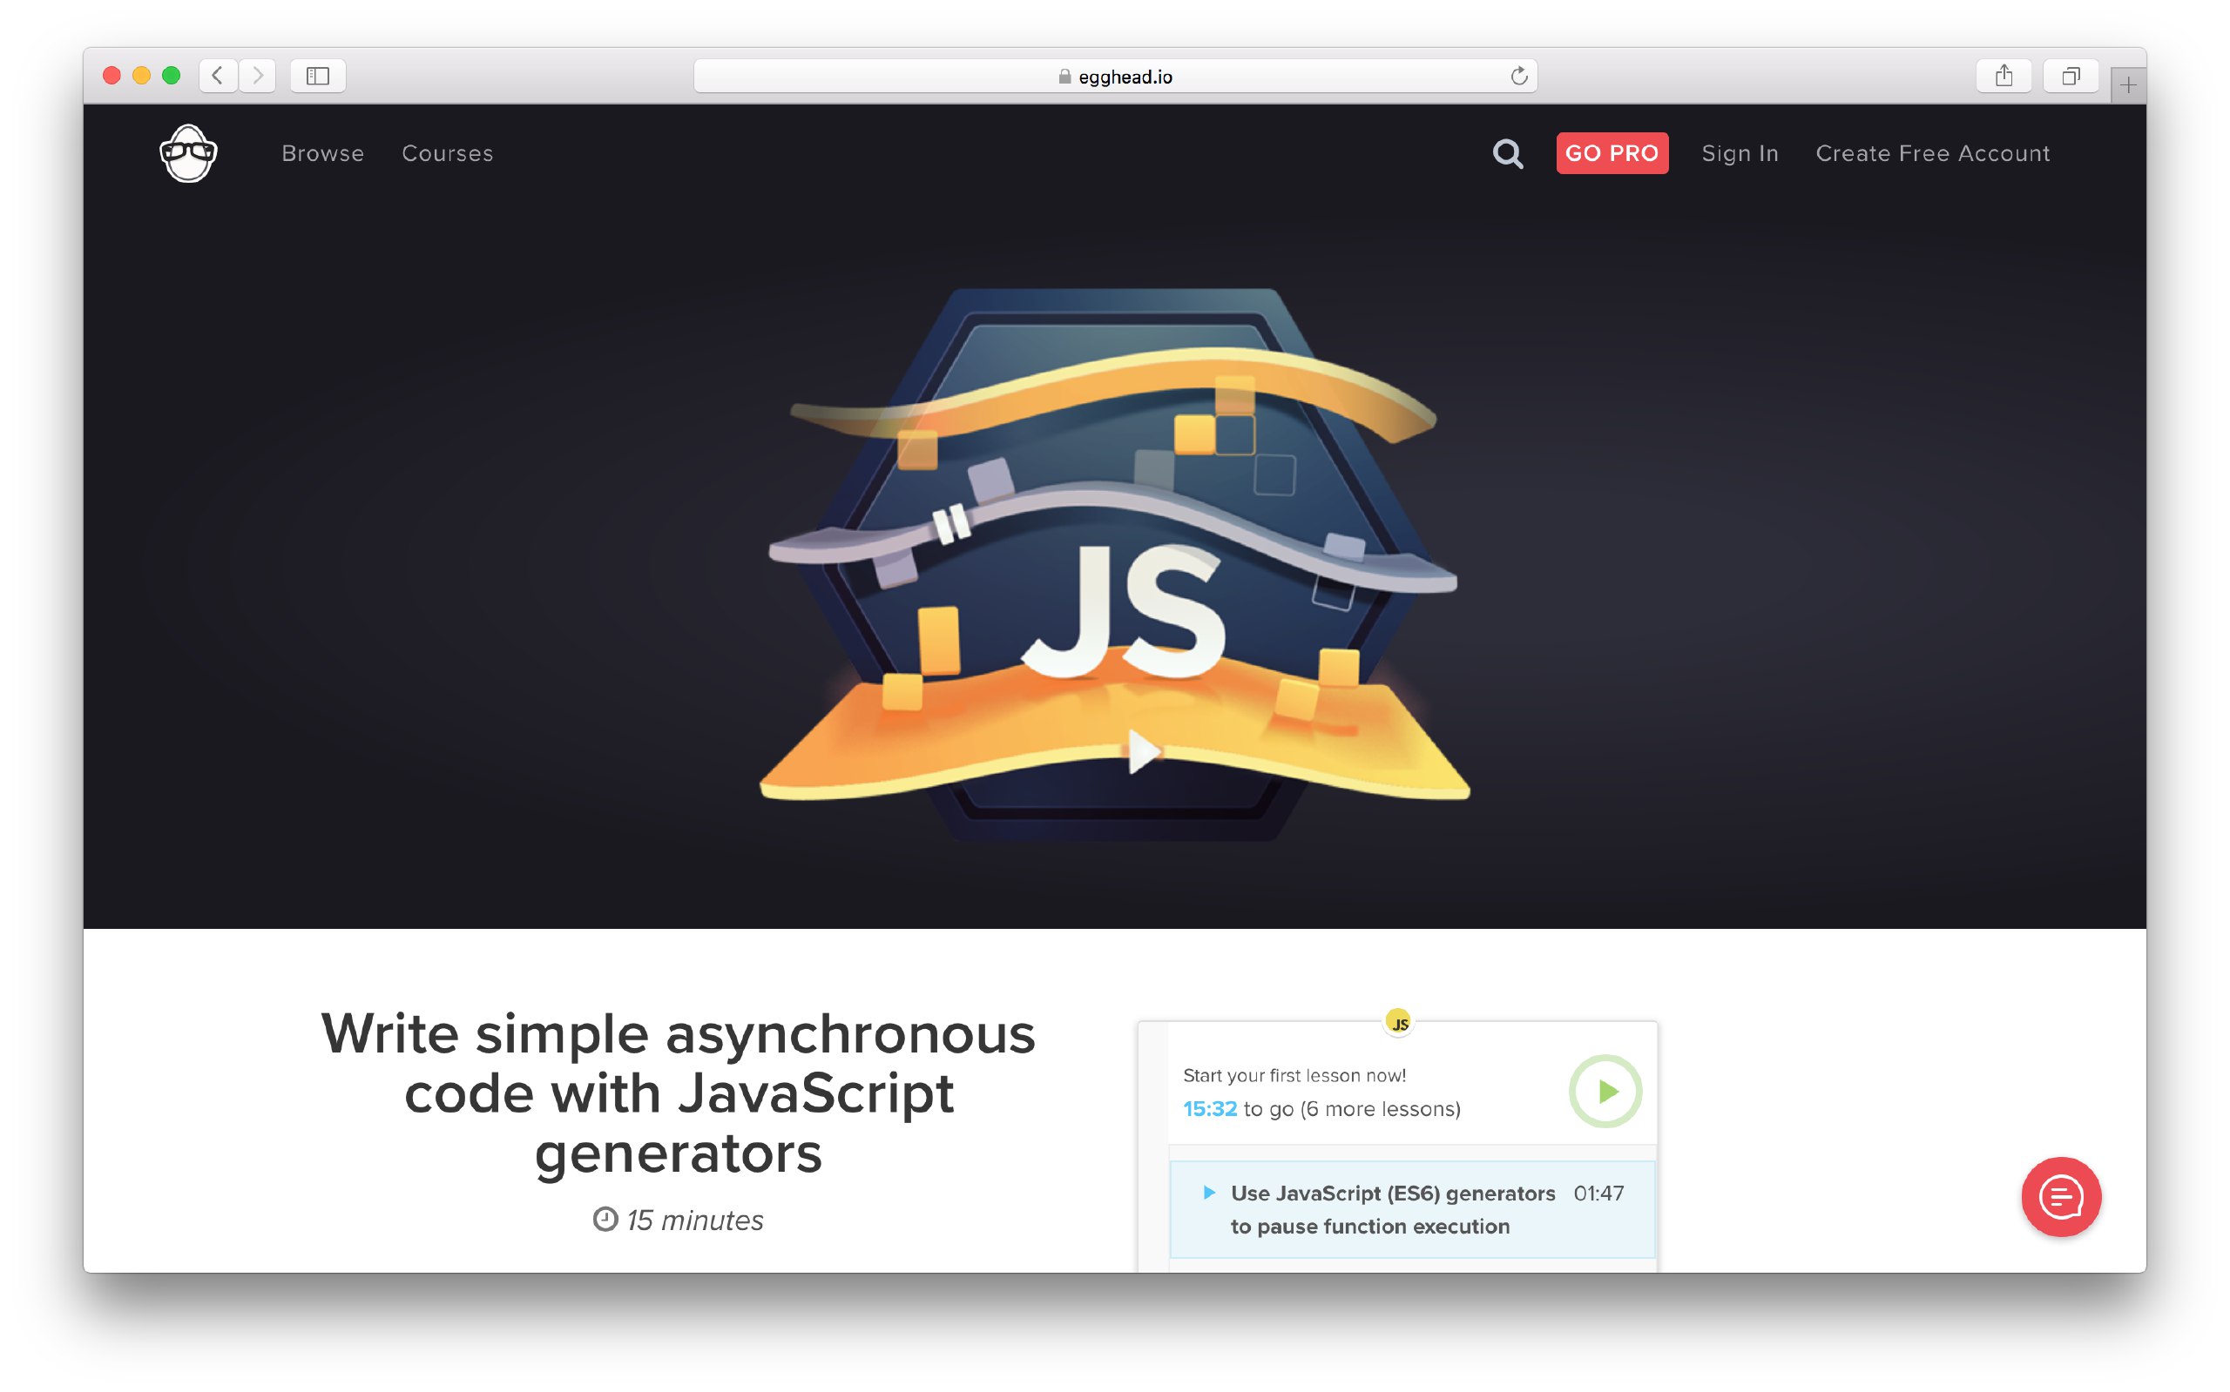Click Create Free Account link
The width and height of the screenshot is (2230, 1392).
click(x=1932, y=154)
